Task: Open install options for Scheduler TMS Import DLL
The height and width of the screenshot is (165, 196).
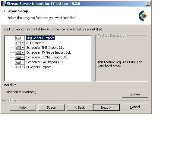Action: [20, 48]
